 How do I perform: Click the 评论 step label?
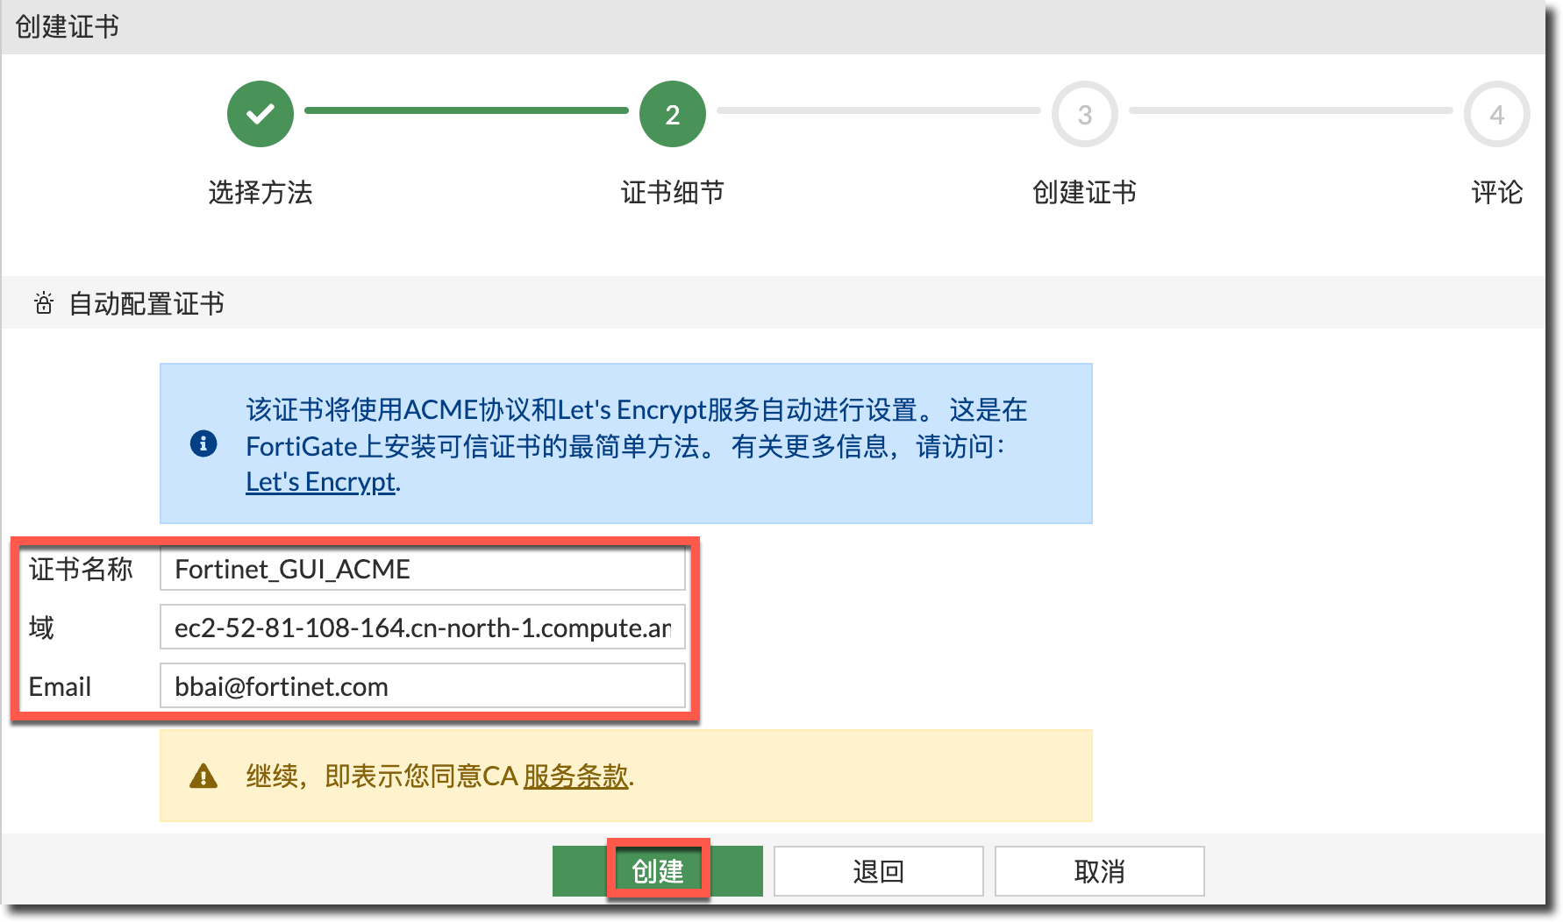click(1496, 192)
